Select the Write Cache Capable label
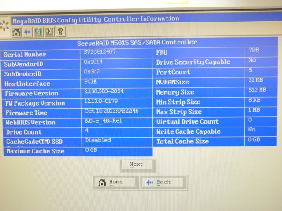 (189, 131)
